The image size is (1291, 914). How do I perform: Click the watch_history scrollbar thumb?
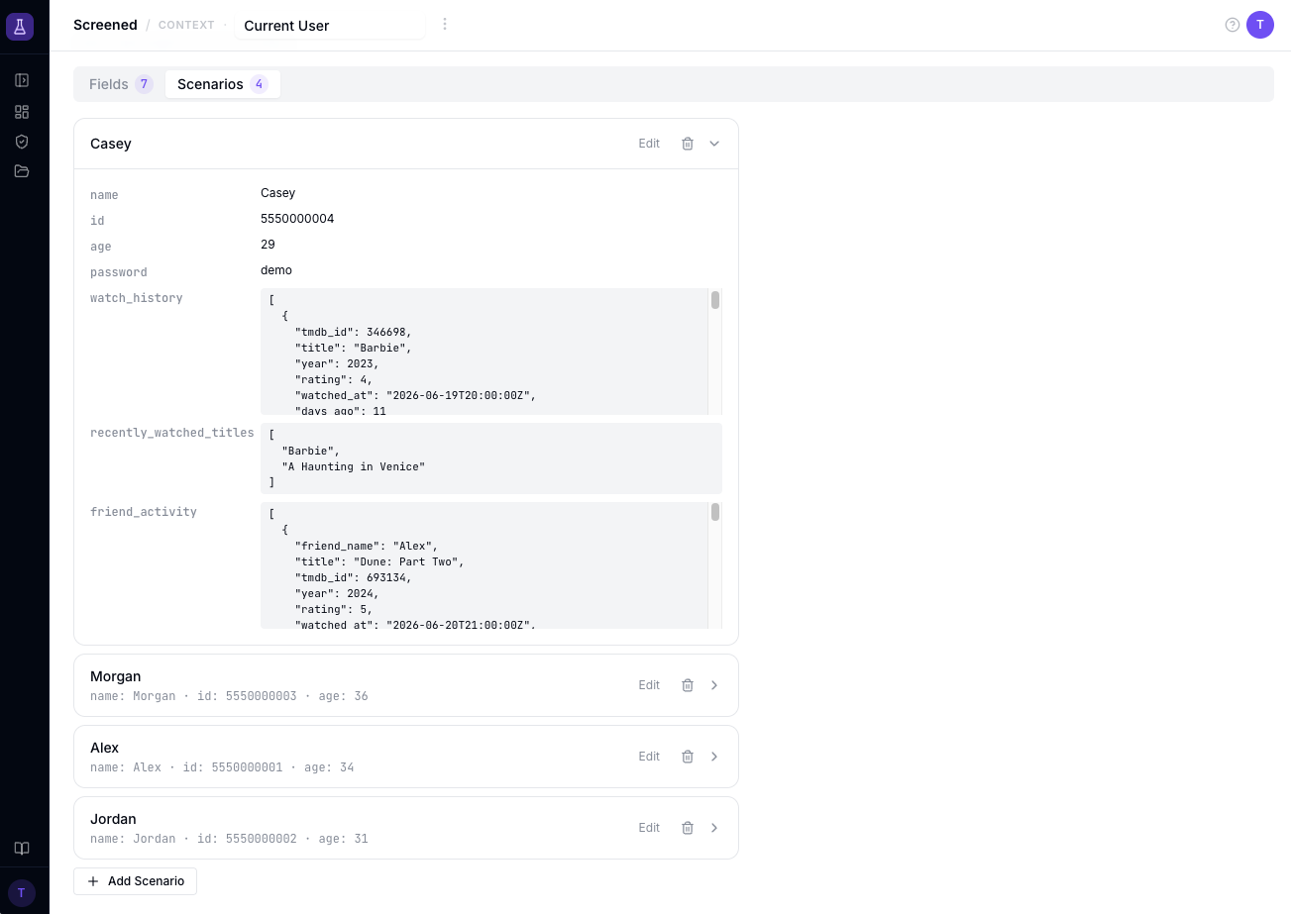click(715, 300)
